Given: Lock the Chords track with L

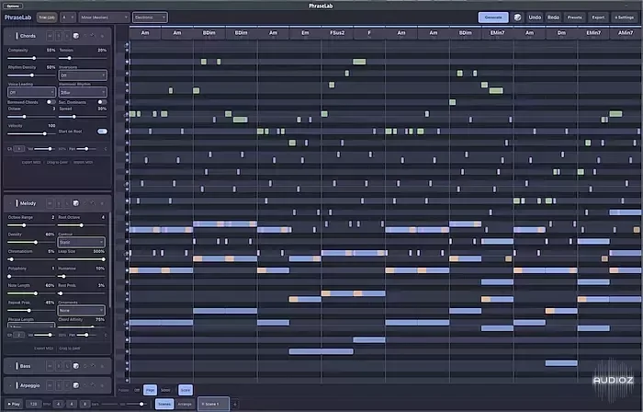Looking at the screenshot, I should pyautogui.click(x=67, y=36).
